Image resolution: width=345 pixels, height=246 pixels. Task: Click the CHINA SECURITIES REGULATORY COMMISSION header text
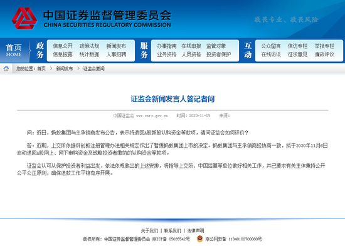(107, 25)
